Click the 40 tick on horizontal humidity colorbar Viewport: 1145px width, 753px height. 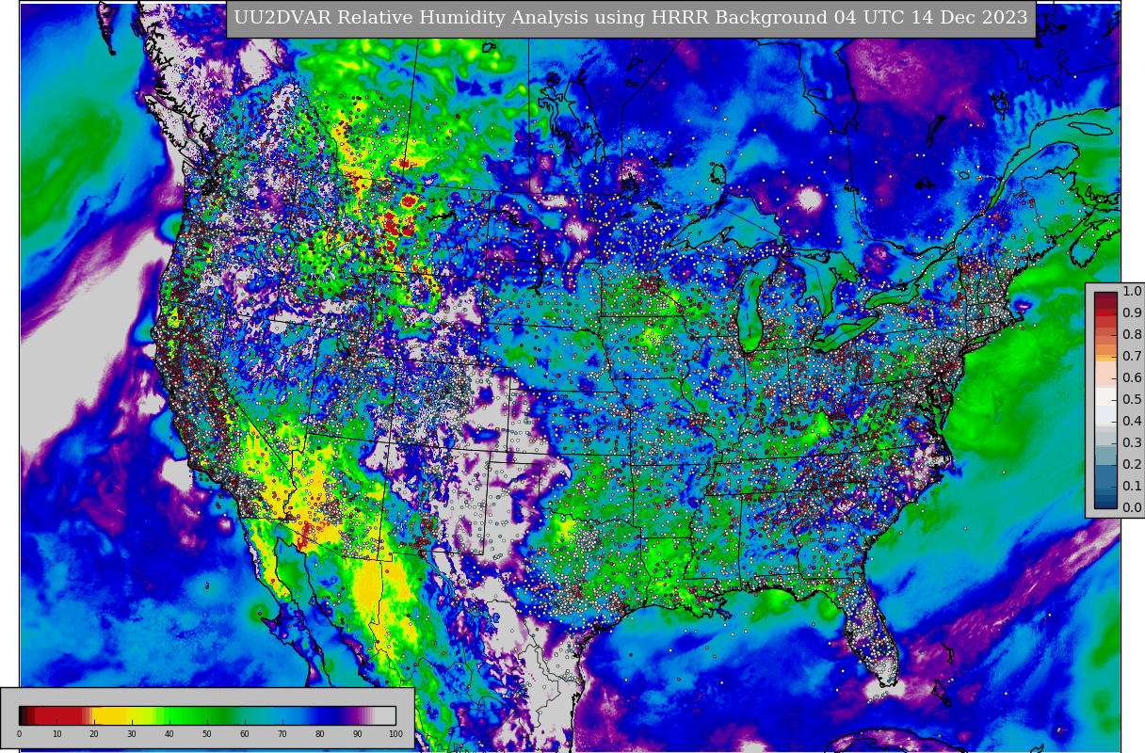tap(169, 734)
